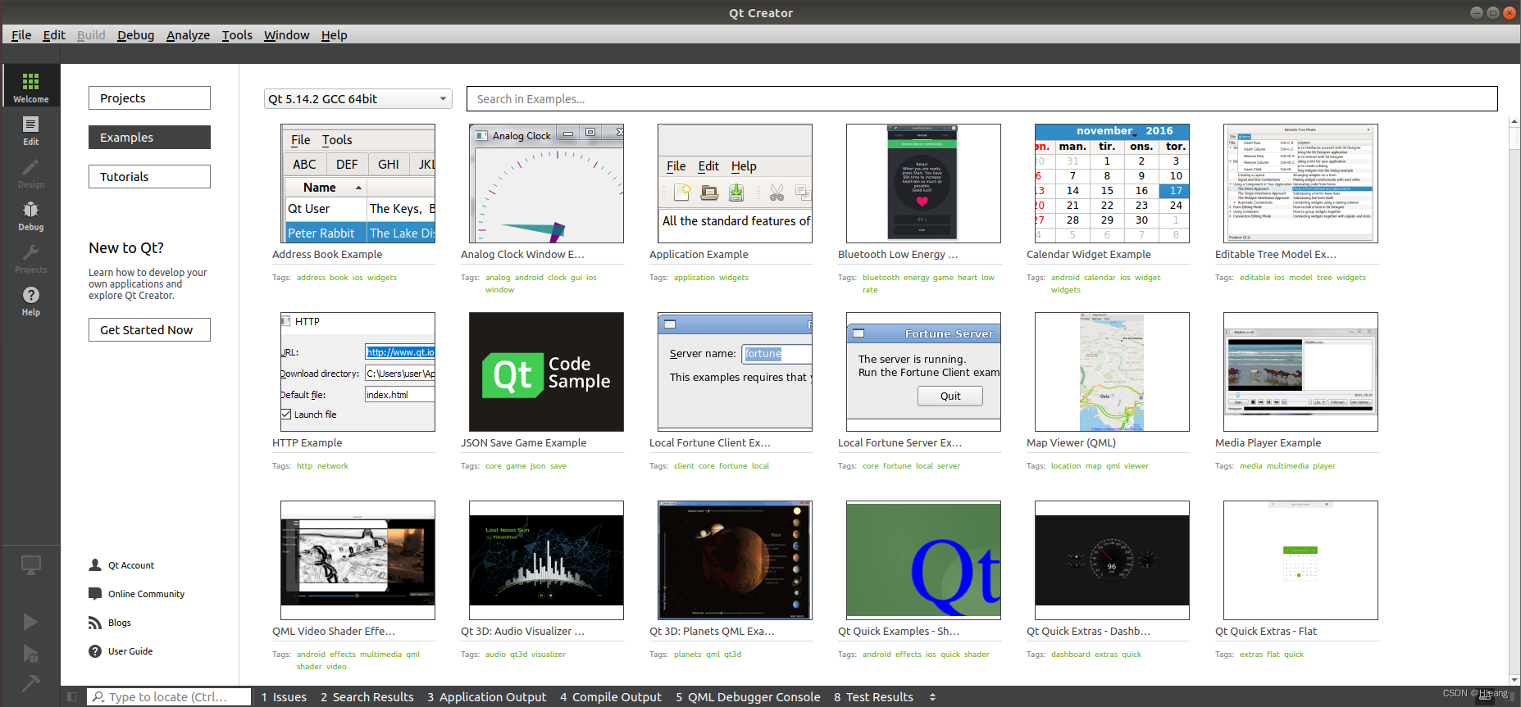Open the Help mode
The height and width of the screenshot is (707, 1521).
click(x=30, y=300)
